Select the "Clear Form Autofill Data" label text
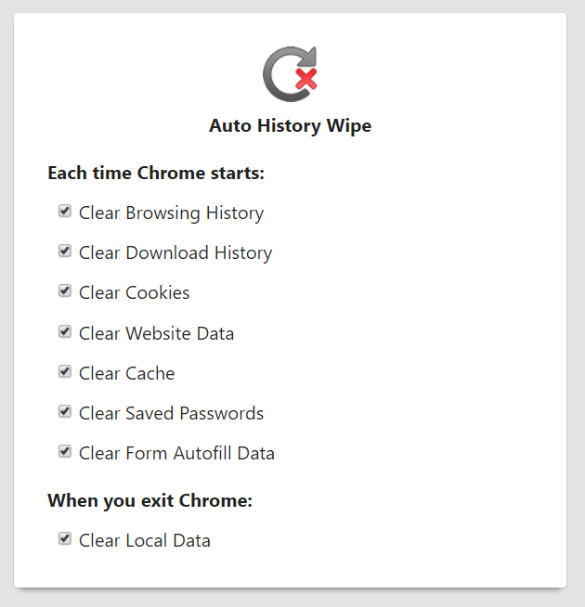This screenshot has height=607, width=585. click(x=176, y=454)
